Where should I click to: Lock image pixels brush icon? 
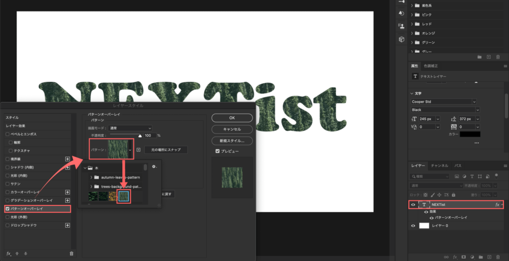click(x=432, y=195)
